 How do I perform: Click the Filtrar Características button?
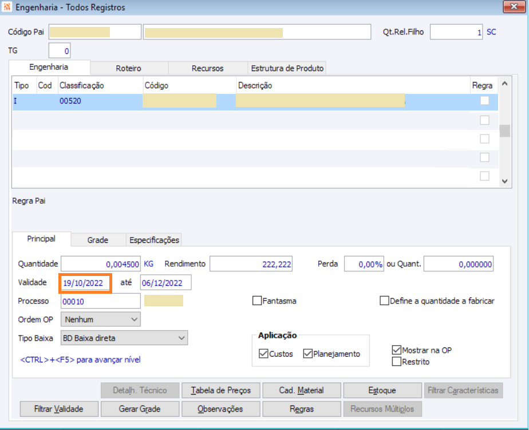pyautogui.click(x=463, y=390)
